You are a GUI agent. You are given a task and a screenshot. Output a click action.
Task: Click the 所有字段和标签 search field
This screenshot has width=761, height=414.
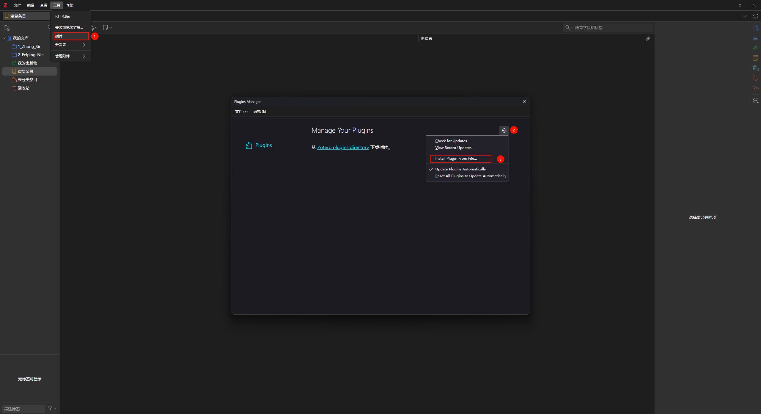point(612,28)
